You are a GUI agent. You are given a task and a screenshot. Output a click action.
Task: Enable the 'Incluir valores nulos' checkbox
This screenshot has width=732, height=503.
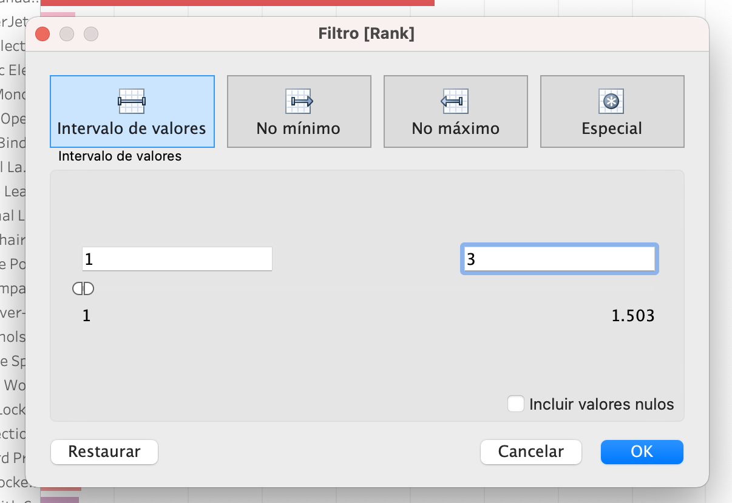[x=516, y=404]
